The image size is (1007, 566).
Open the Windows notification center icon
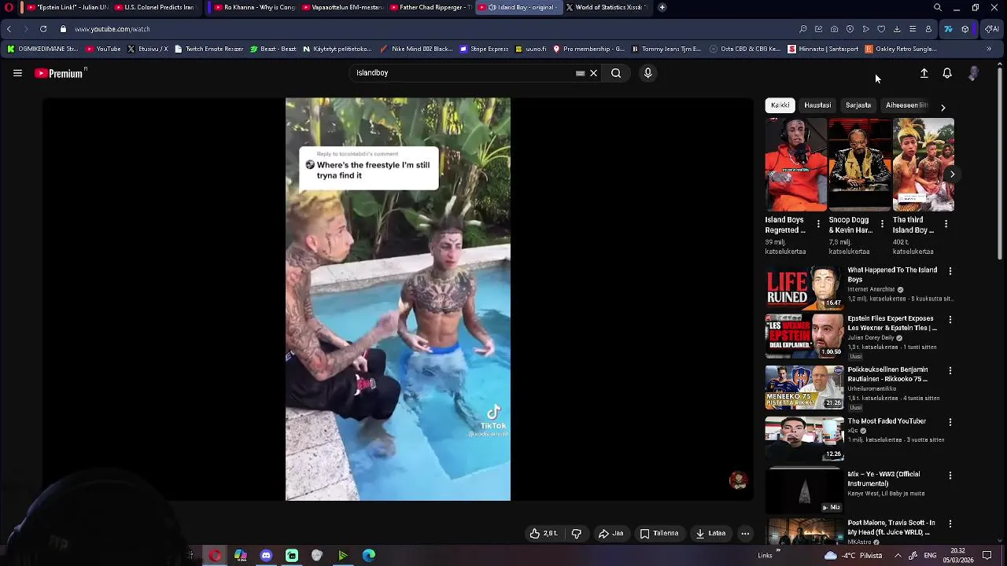pyautogui.click(x=987, y=555)
